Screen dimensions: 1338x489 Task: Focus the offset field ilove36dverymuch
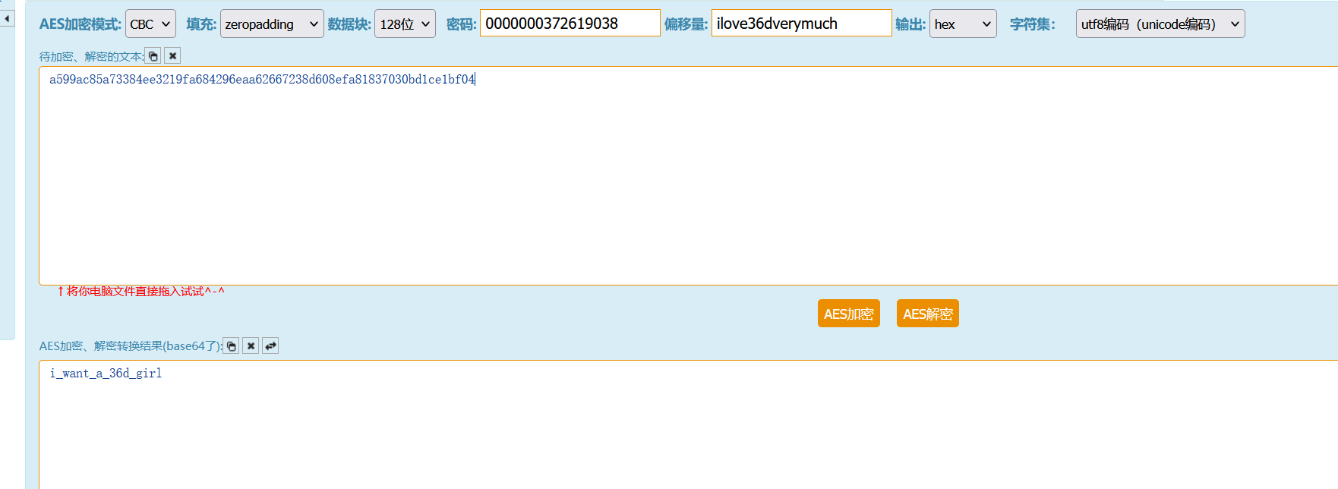tap(802, 23)
